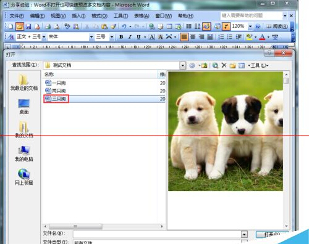Open the 插入(I) menu
This screenshot has height=244, width=309.
(78, 16)
